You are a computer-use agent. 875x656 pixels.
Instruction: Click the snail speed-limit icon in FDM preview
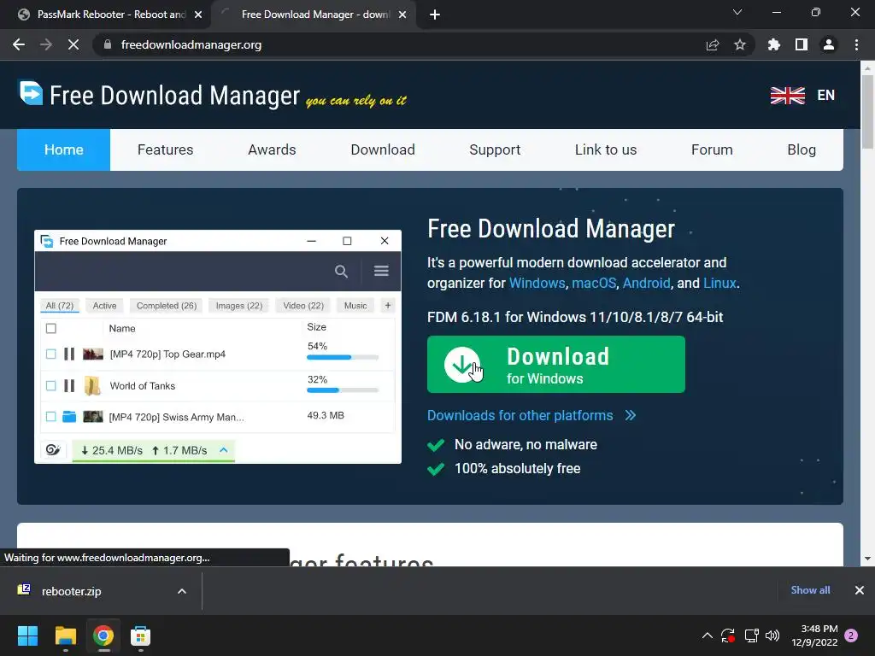[53, 449]
